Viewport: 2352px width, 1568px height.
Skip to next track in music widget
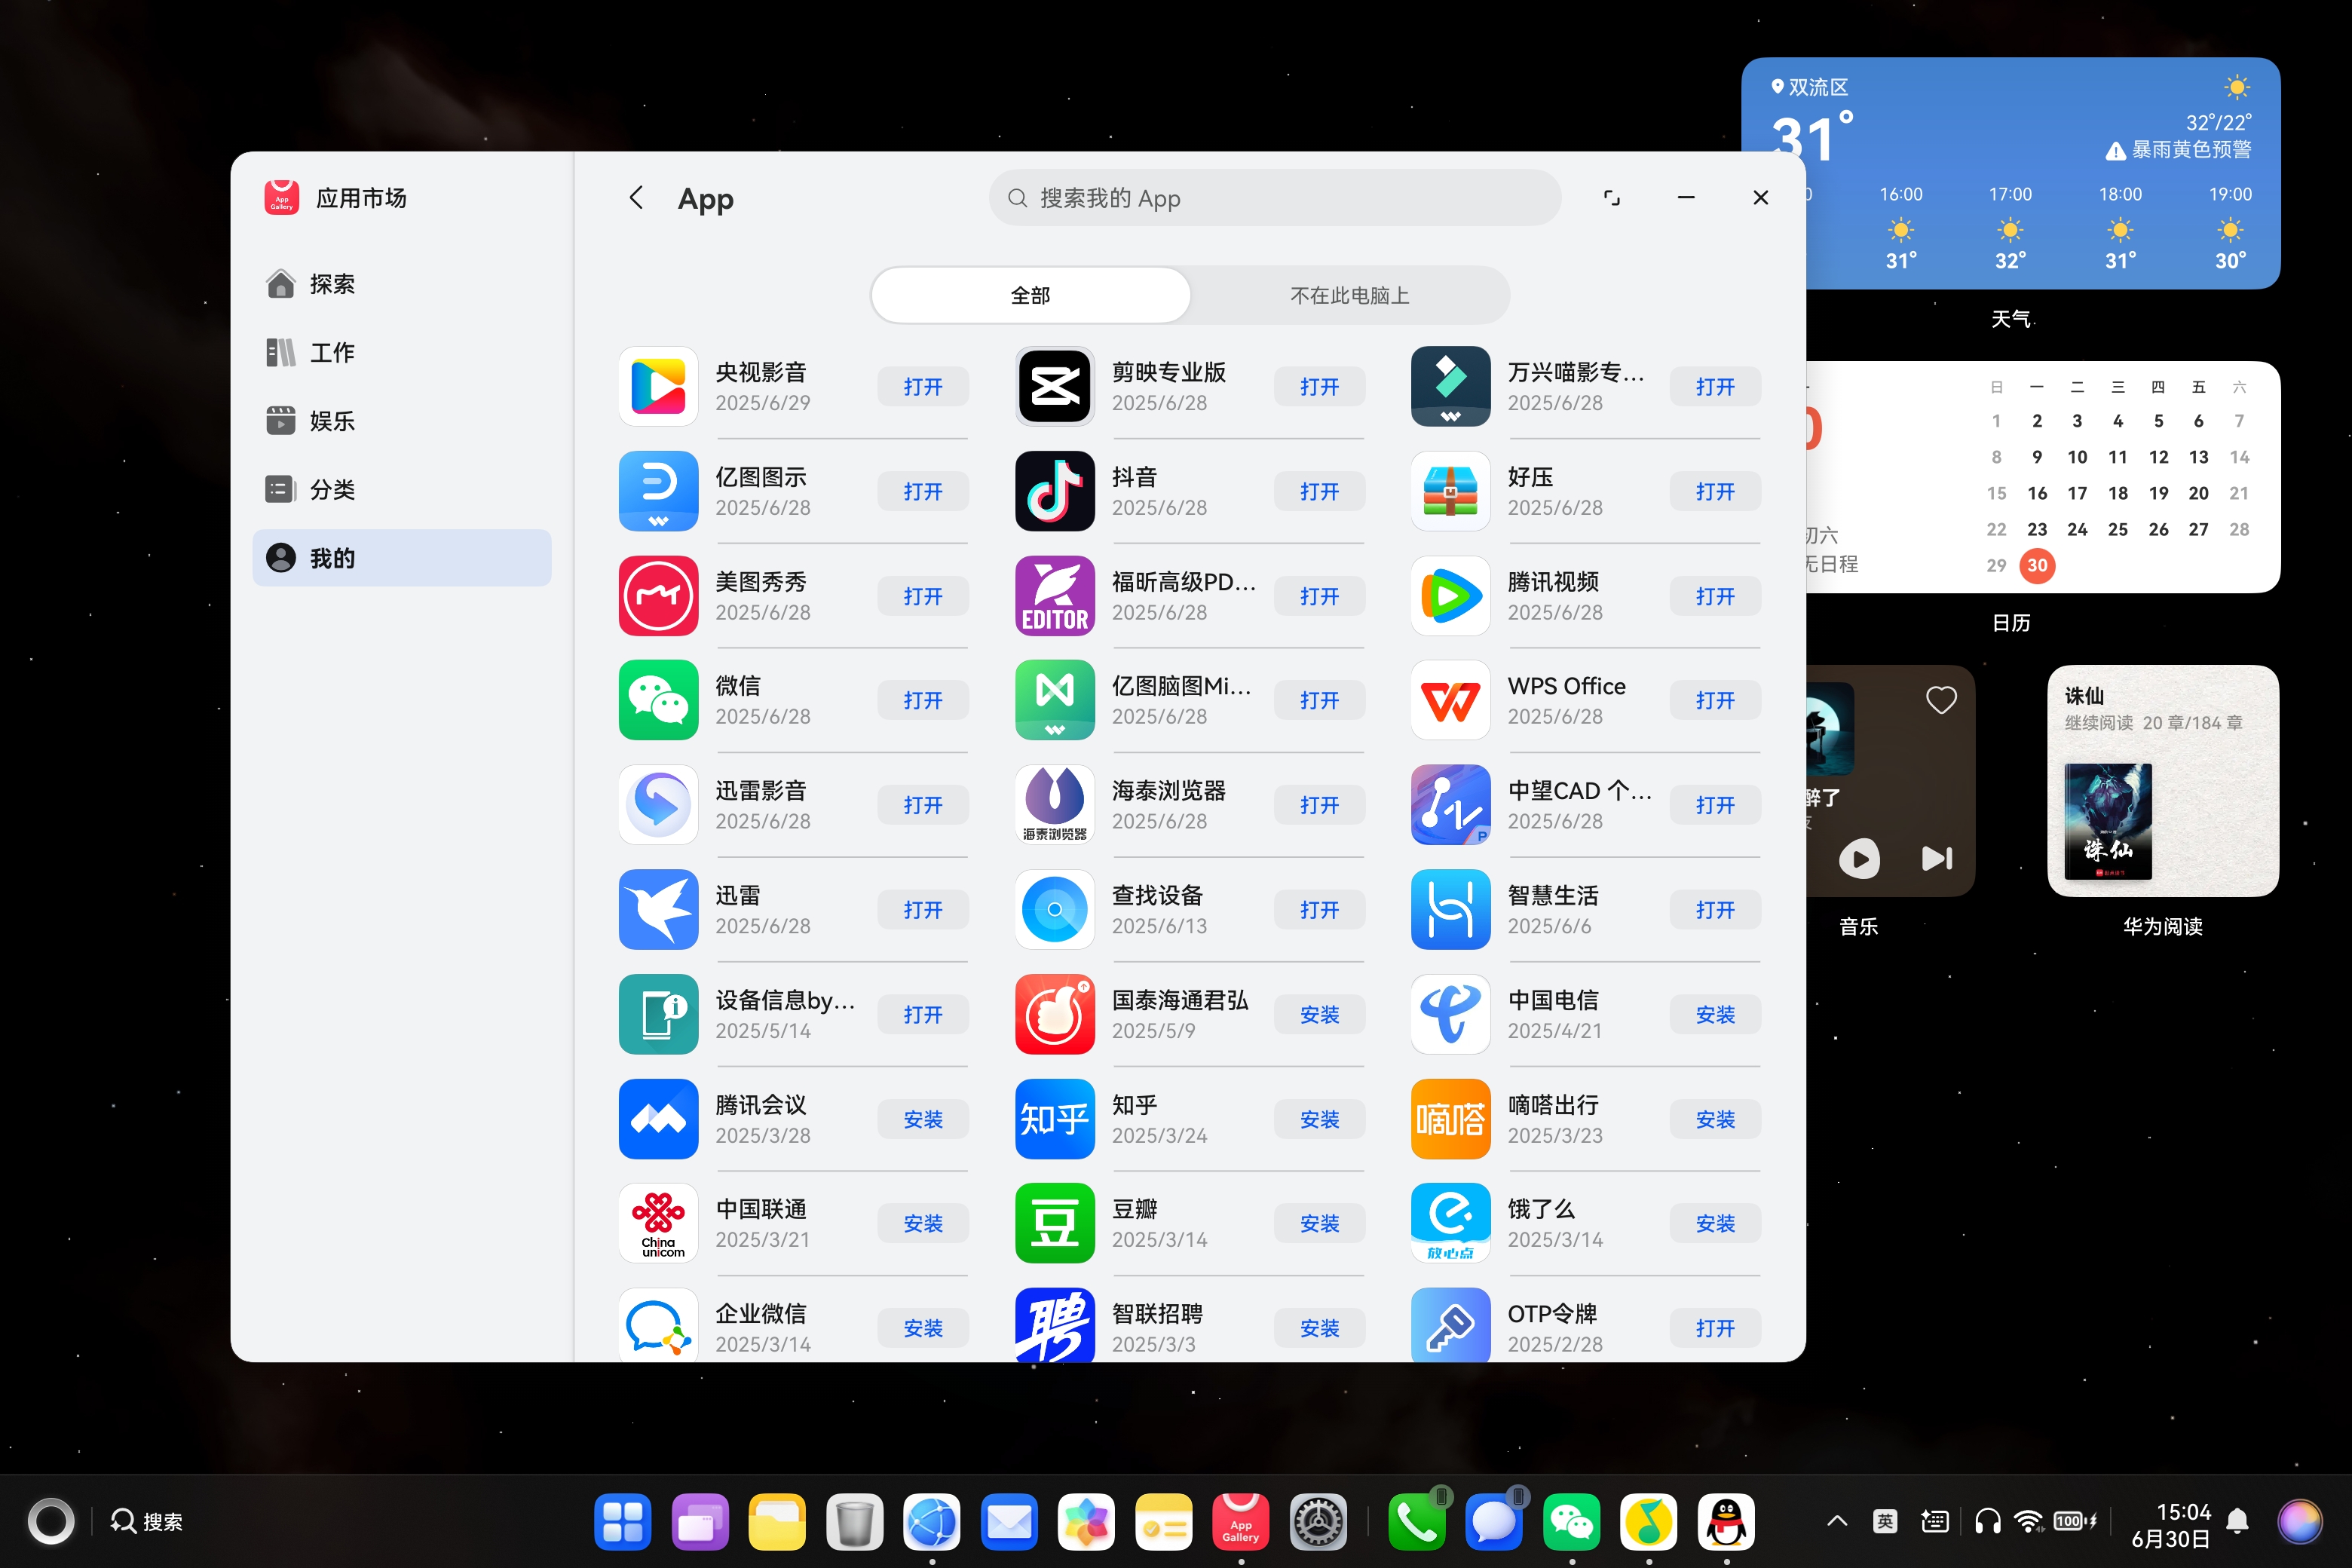1937,858
